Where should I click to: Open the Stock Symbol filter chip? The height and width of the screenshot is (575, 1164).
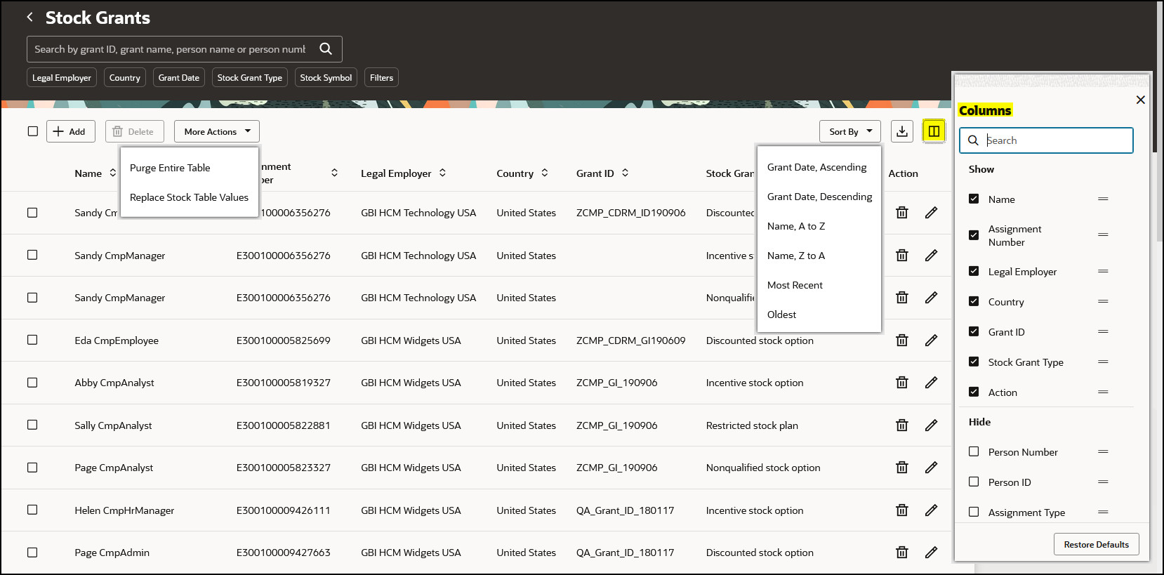point(326,77)
